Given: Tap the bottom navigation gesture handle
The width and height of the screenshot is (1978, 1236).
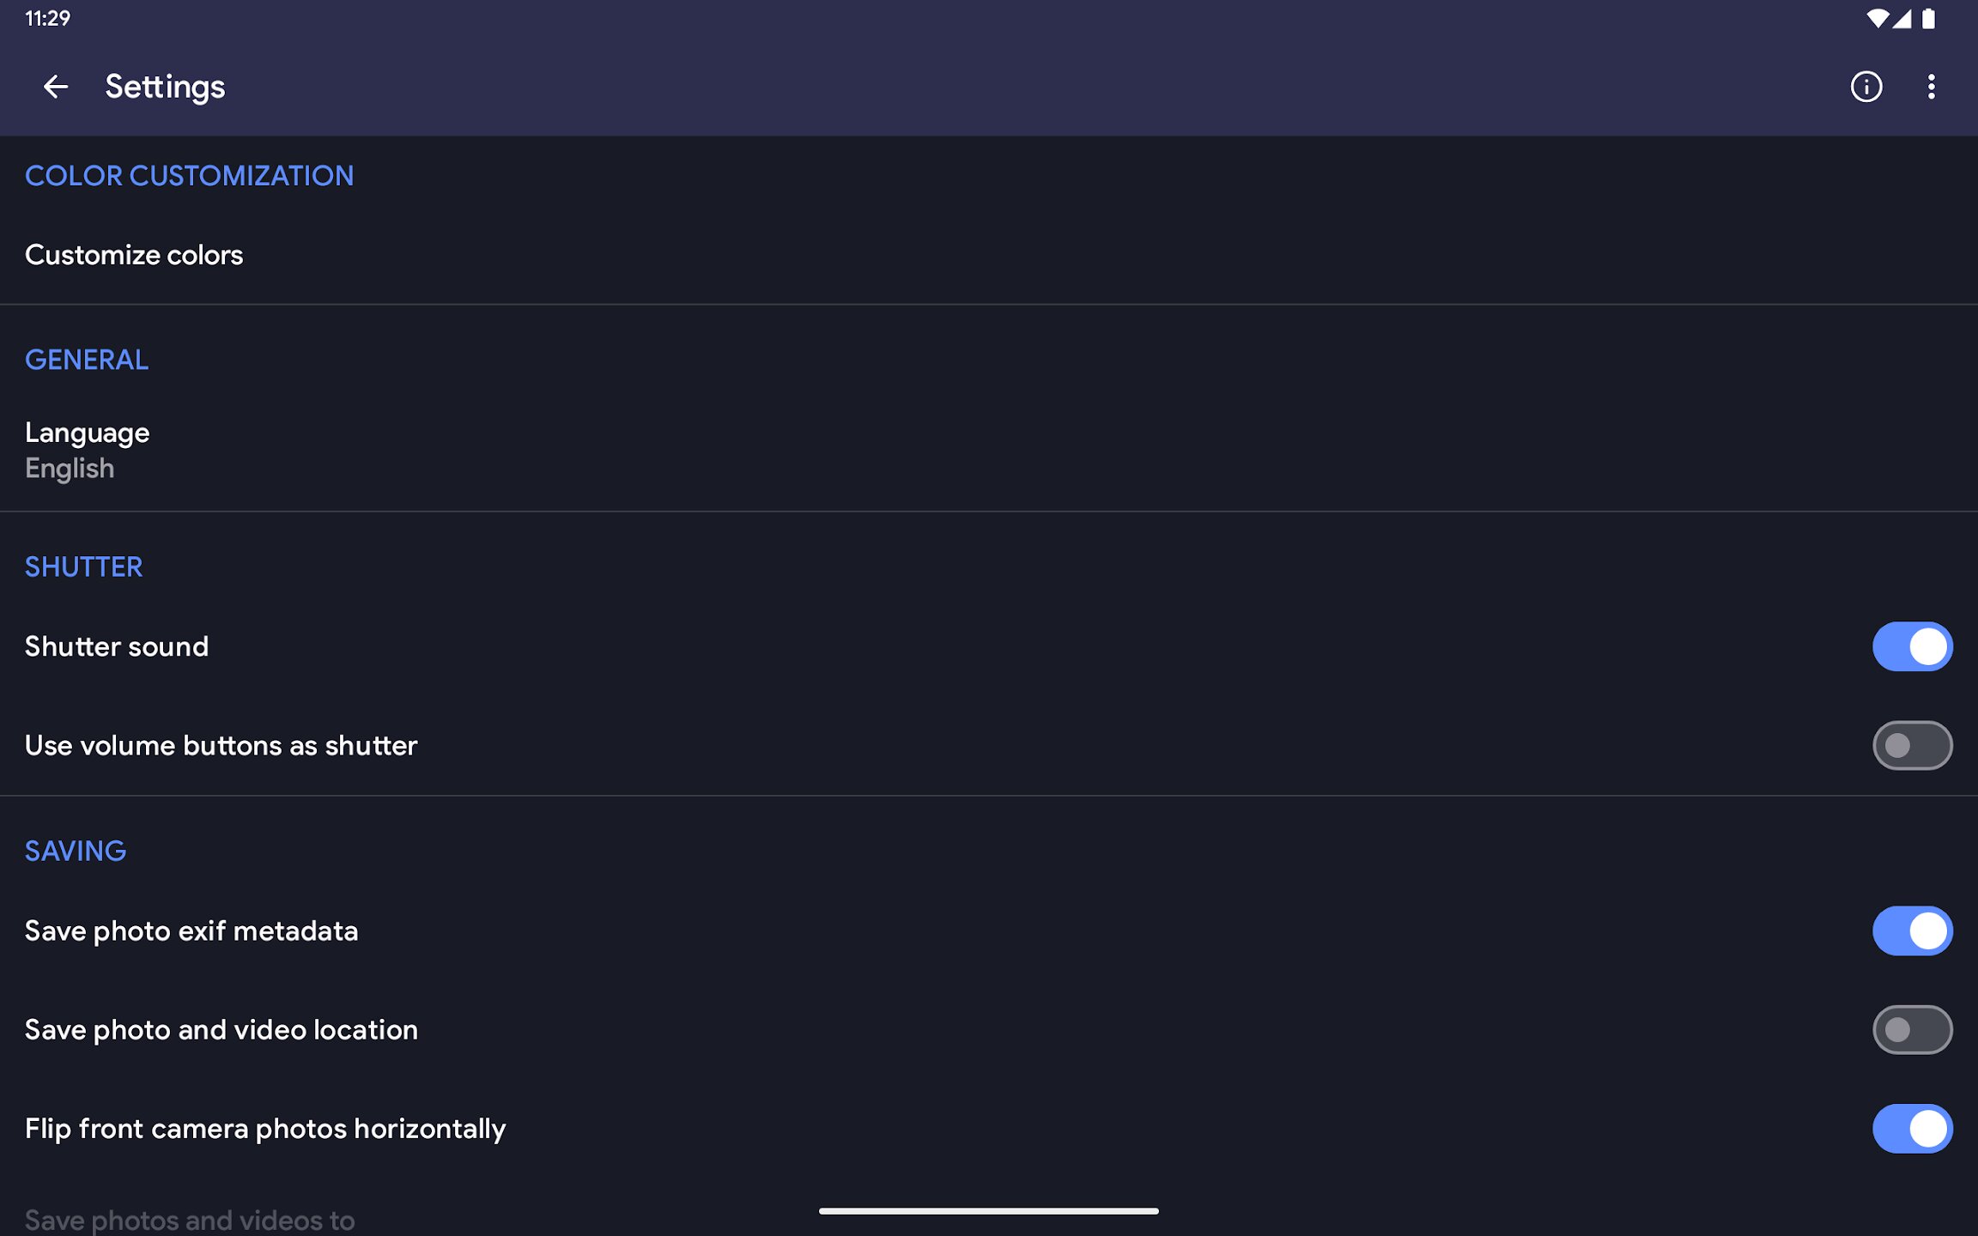Looking at the screenshot, I should 988,1211.
